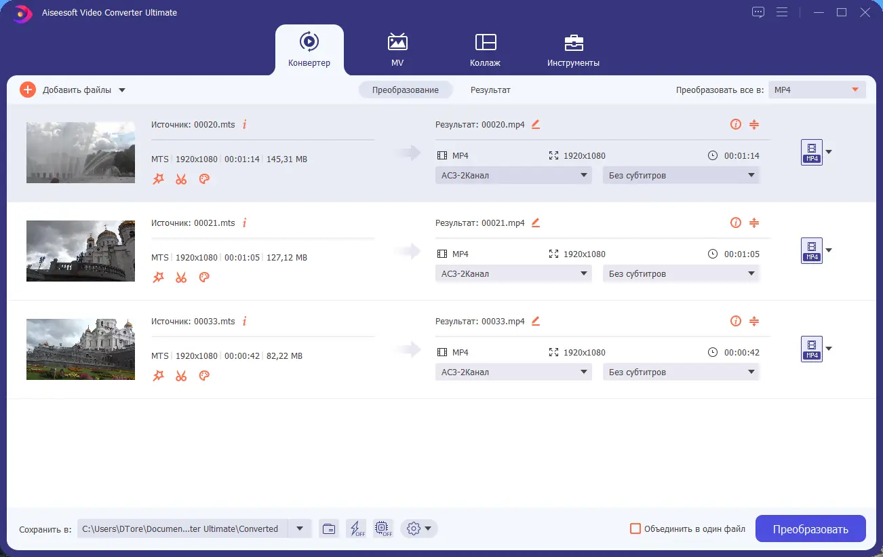Expand the format arrow beside the 00021.mp4 profile

click(x=829, y=250)
